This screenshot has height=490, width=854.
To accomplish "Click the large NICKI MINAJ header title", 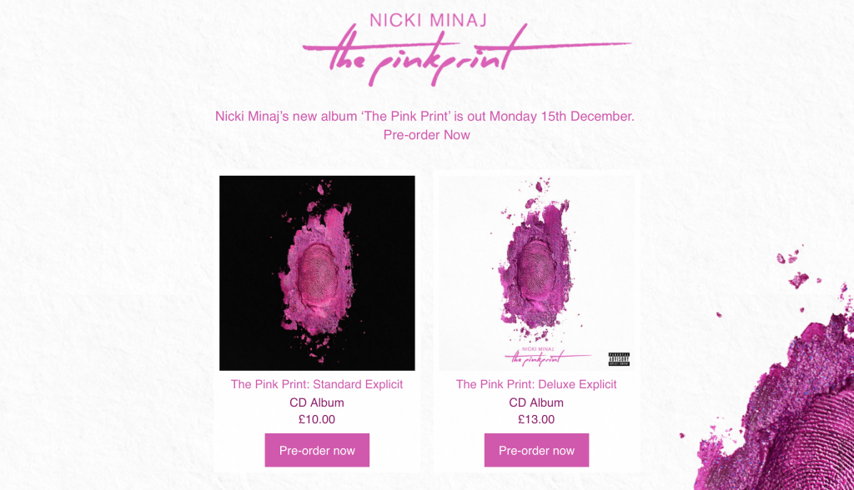I will (x=428, y=20).
